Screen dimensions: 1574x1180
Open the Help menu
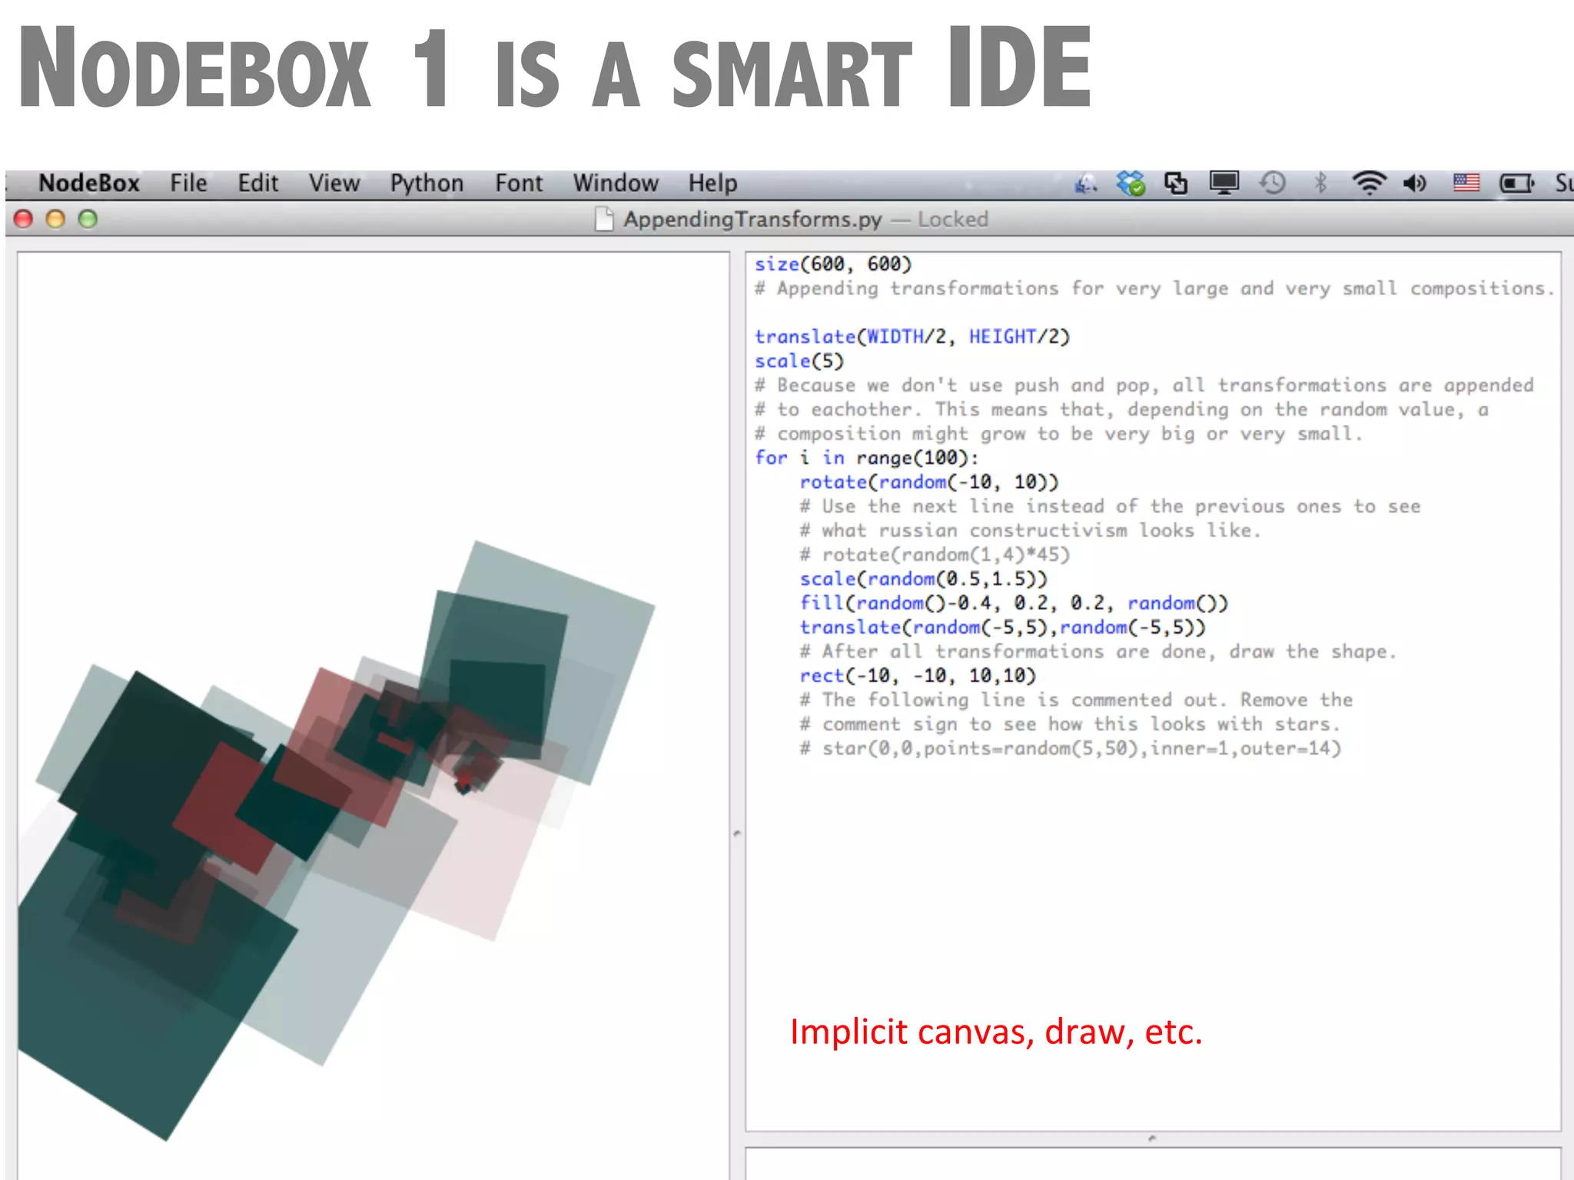click(x=712, y=183)
